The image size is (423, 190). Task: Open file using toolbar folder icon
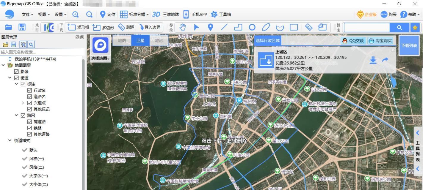click(x=8, y=27)
